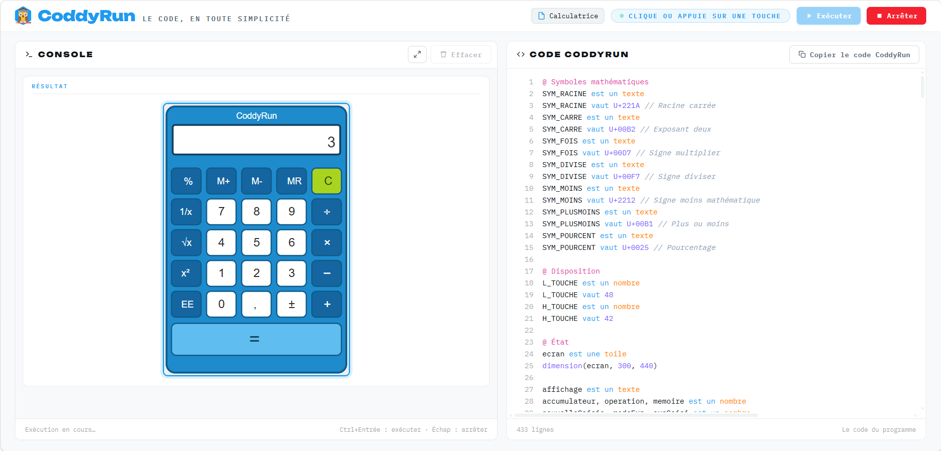The height and width of the screenshot is (451, 941).
Task: Tap the MR memory recall key
Action: pos(292,181)
